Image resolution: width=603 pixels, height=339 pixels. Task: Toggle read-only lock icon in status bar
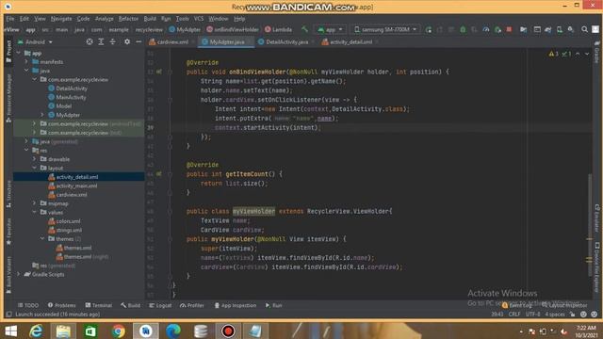(x=573, y=315)
